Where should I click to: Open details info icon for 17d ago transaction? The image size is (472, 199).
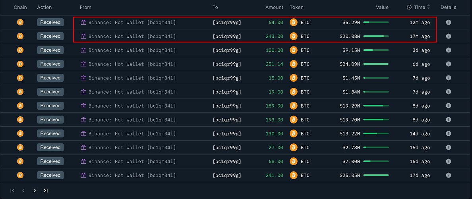coord(448,175)
